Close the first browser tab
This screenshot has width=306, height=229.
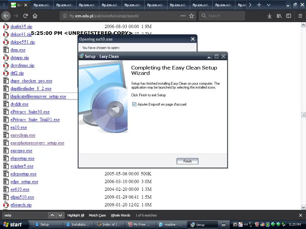coord(26,5)
